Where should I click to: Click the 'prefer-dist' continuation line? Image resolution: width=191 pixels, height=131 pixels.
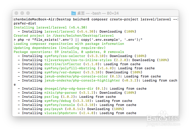click(25, 23)
